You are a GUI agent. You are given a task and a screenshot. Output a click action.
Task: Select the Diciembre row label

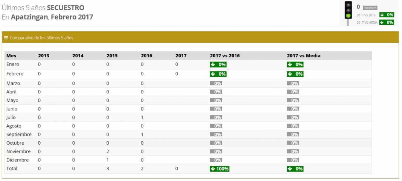(17, 160)
